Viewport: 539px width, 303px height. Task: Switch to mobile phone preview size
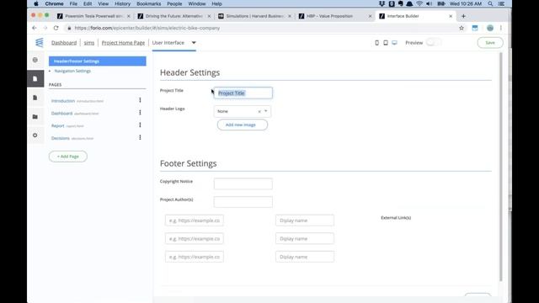point(376,43)
